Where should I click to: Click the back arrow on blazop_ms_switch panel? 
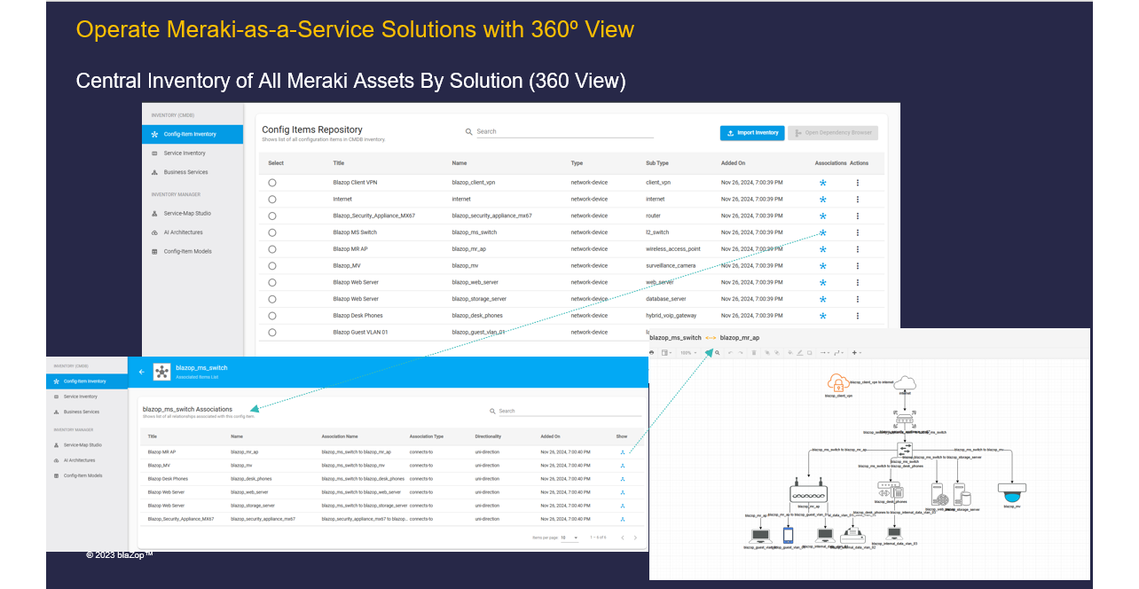coord(141,372)
